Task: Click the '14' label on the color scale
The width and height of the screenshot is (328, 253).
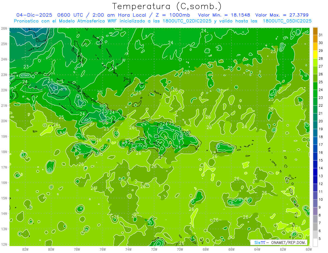Action: 321,168
